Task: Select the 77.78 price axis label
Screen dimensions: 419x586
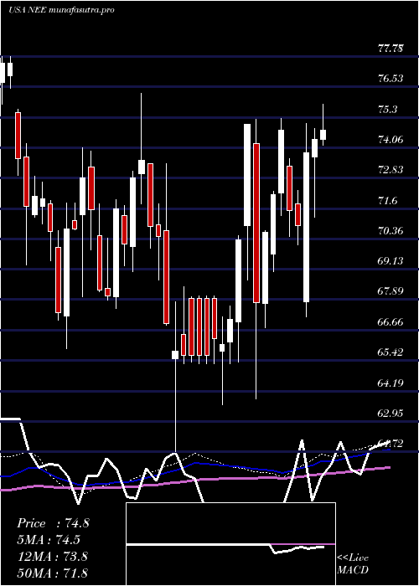Action: click(391, 48)
